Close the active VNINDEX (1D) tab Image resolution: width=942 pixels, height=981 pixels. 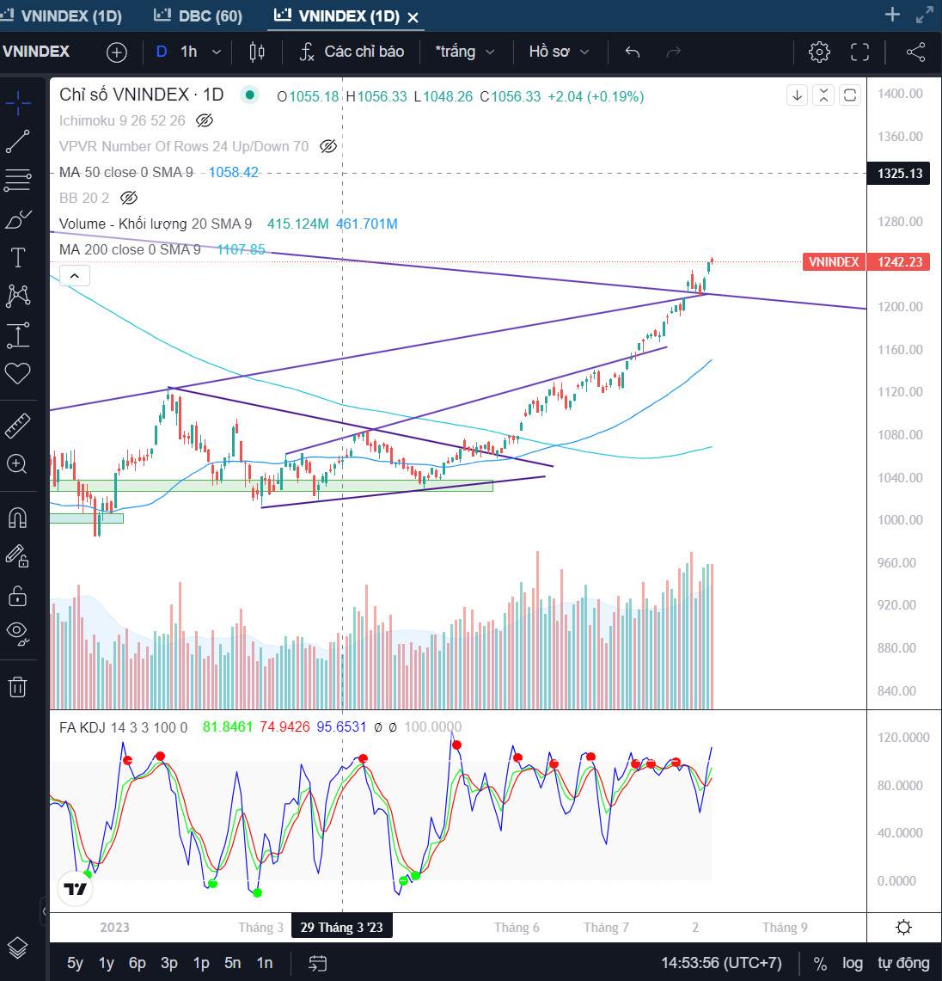[x=413, y=17]
